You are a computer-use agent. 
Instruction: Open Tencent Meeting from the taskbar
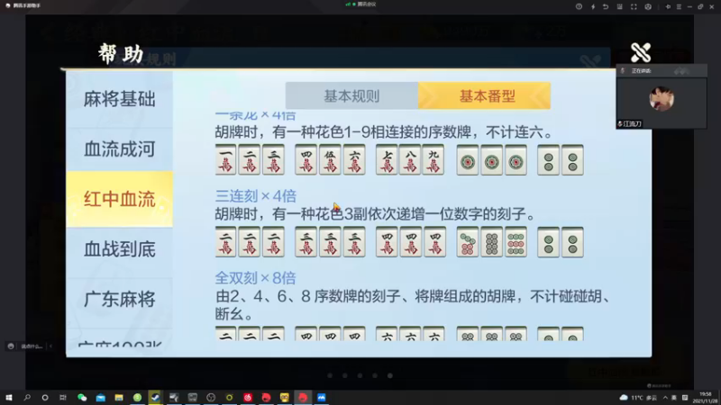pos(321,398)
